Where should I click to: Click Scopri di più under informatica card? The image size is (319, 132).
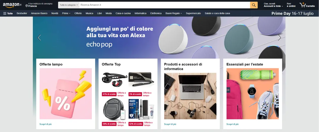point(170,124)
